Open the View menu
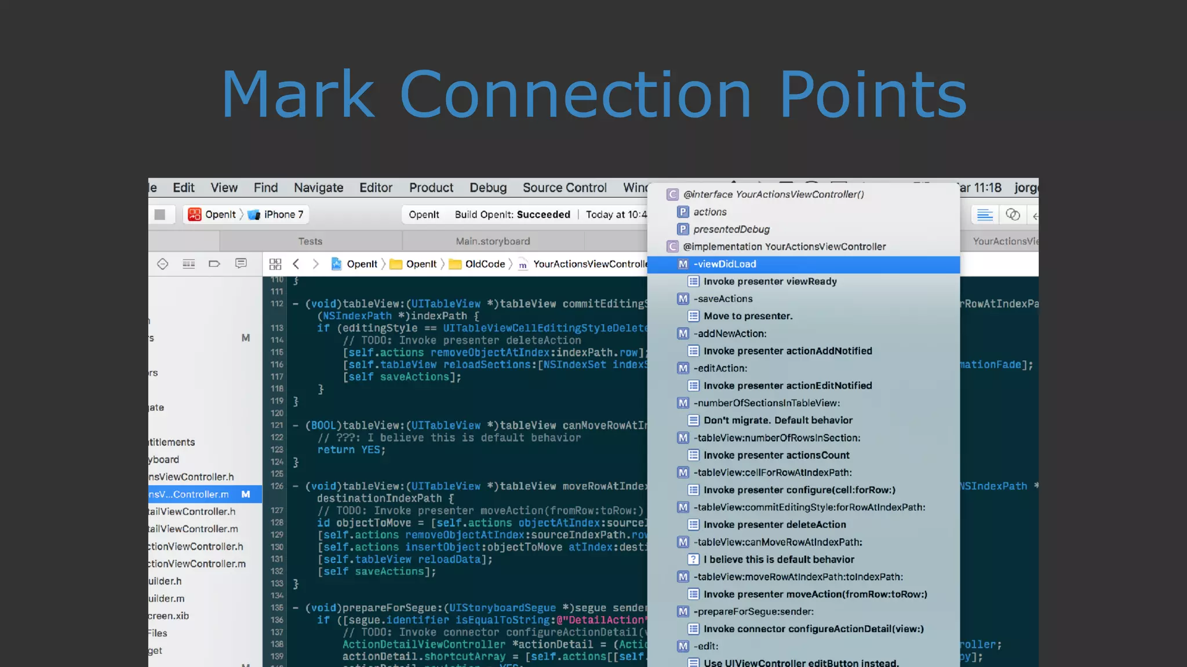 point(224,188)
